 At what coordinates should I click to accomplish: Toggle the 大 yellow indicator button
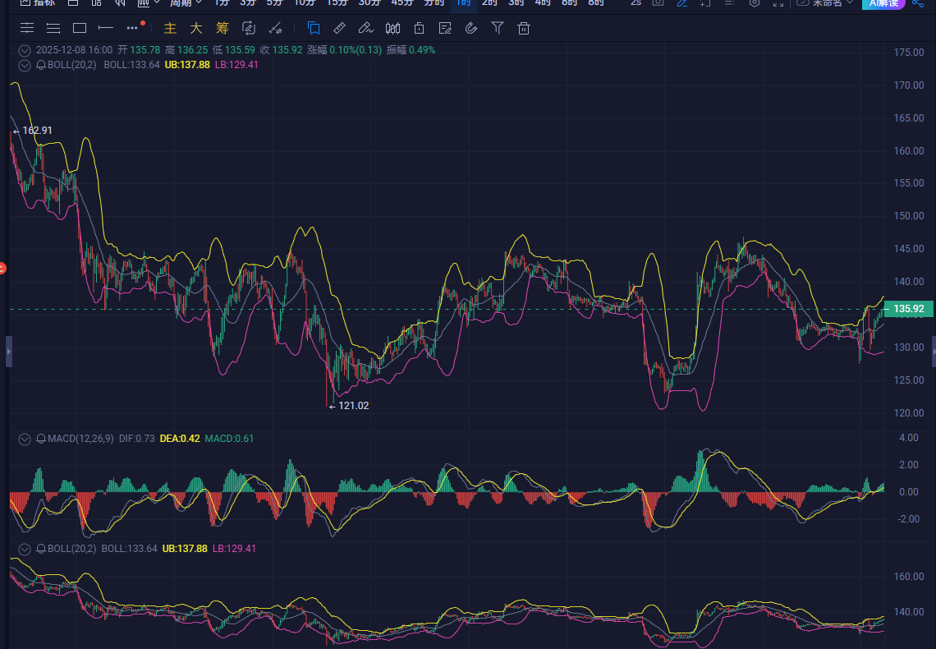coord(195,29)
